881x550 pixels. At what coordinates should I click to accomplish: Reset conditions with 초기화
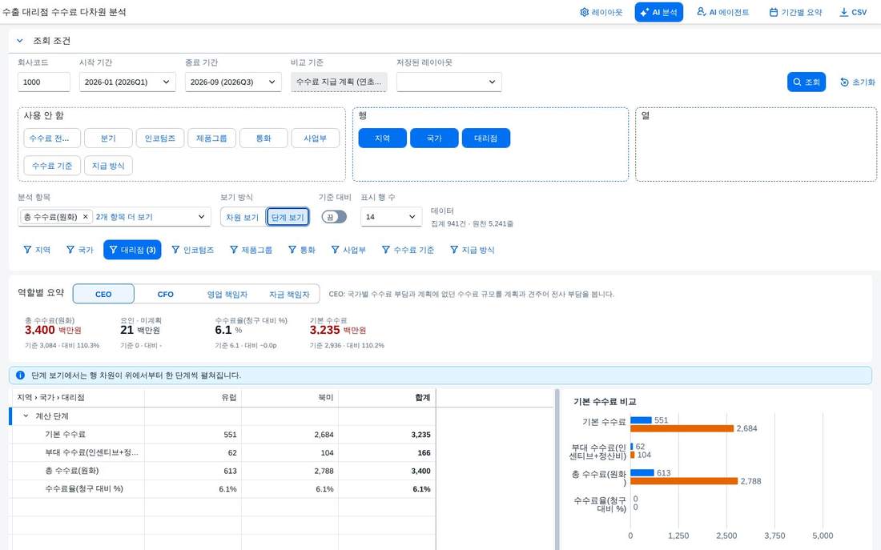858,82
